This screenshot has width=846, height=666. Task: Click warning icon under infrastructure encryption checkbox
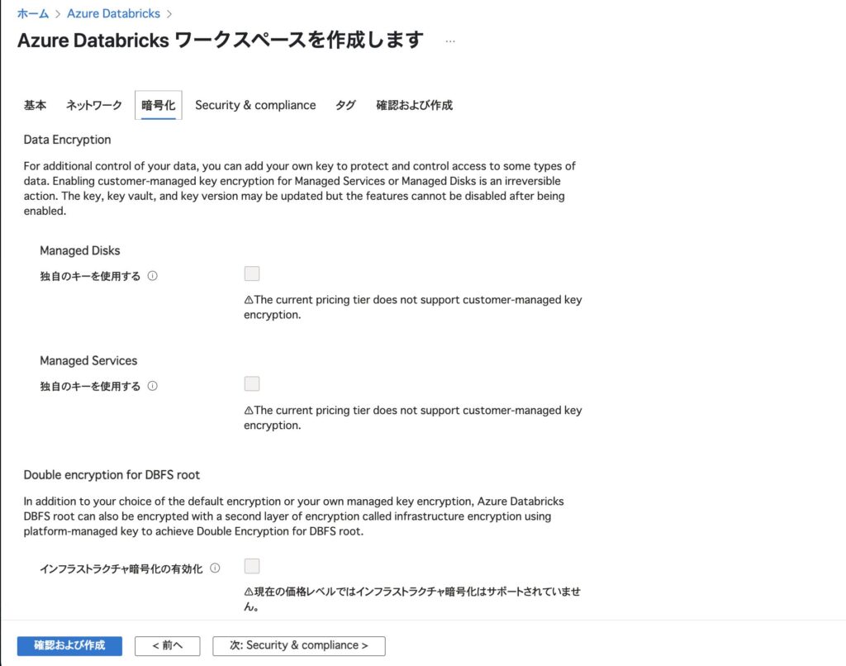point(249,592)
